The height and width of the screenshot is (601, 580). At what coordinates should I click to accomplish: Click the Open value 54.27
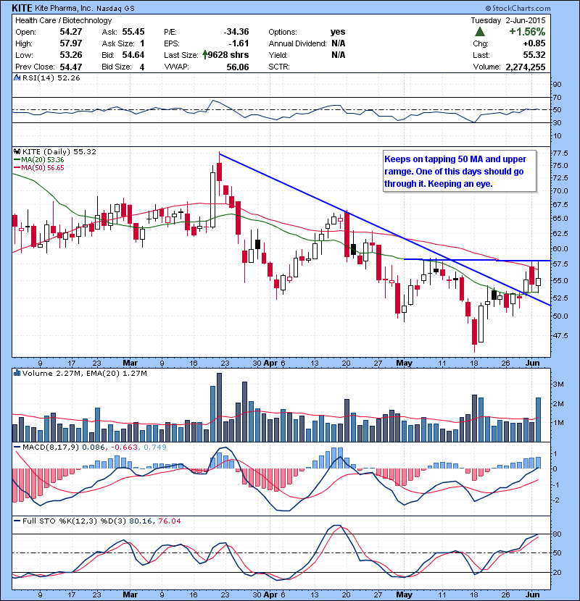(71, 32)
